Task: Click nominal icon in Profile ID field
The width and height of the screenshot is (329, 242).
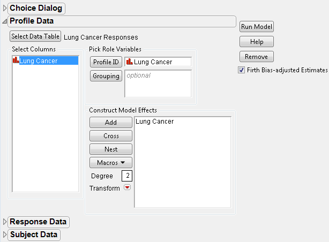Action: click(x=129, y=62)
